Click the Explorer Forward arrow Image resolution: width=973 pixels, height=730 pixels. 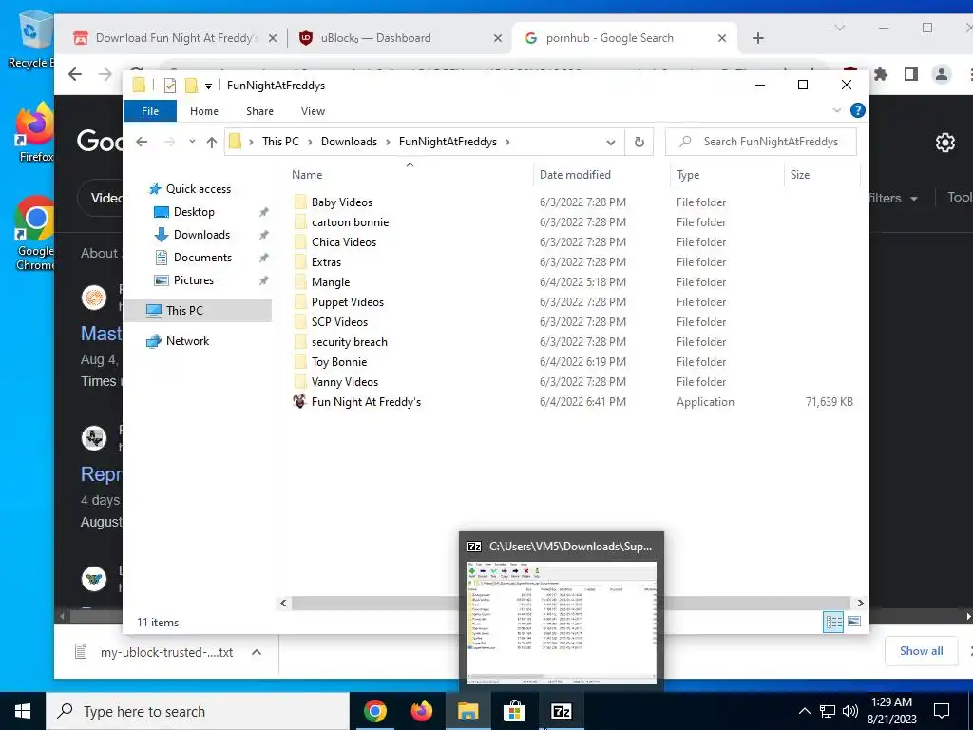point(169,142)
